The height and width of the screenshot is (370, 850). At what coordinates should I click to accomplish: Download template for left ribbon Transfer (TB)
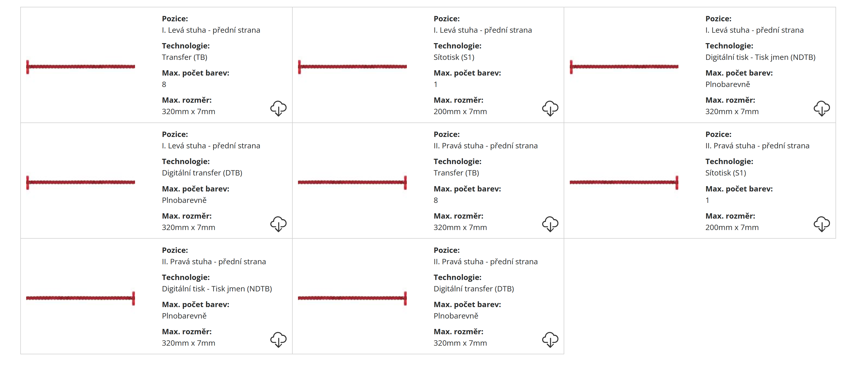click(x=278, y=108)
